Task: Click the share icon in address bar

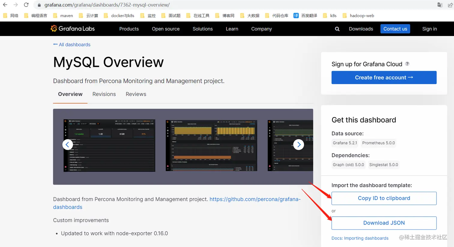Action: pyautogui.click(x=450, y=5)
